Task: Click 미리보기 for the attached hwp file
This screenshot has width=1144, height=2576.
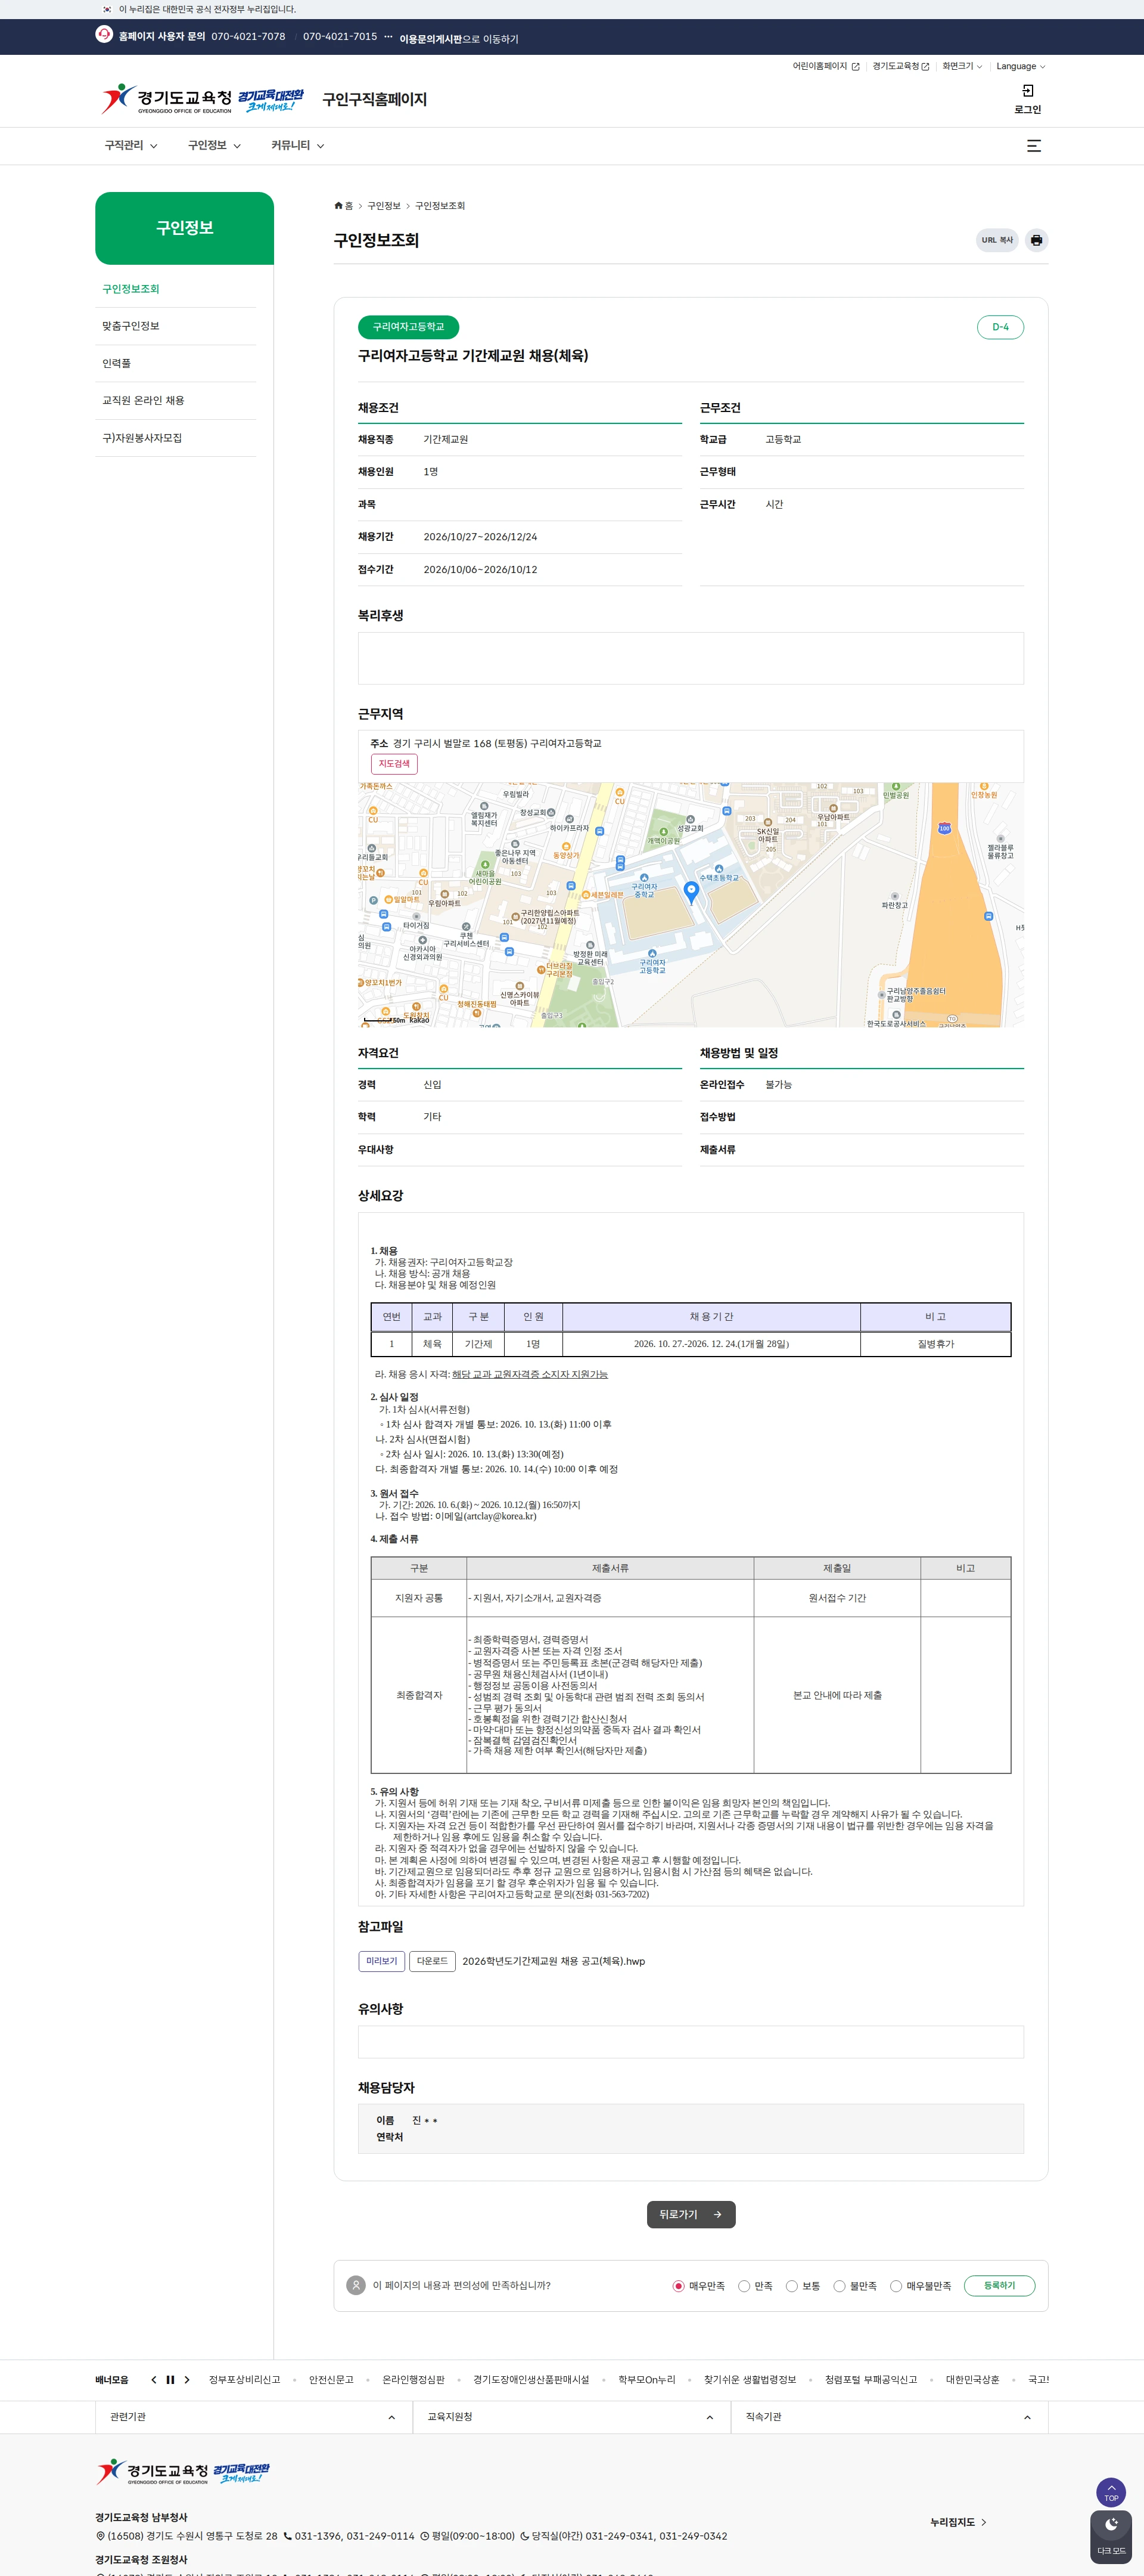Action: pos(382,1961)
